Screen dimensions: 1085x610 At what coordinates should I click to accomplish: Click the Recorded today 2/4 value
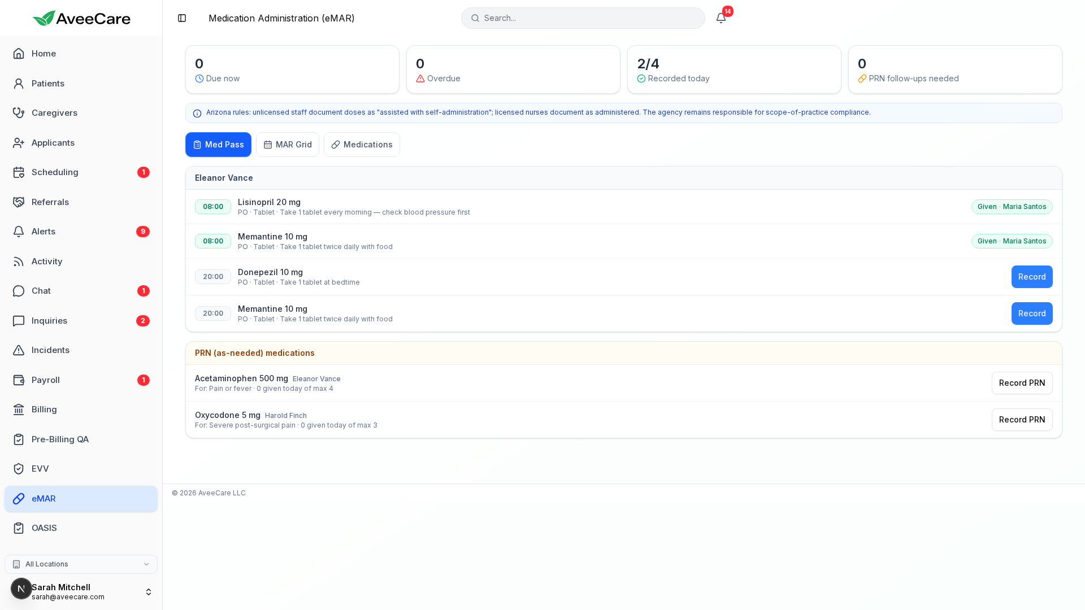648,64
